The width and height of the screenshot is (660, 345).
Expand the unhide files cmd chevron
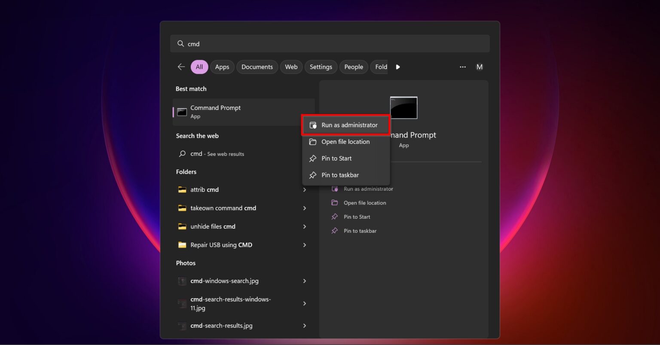click(304, 226)
